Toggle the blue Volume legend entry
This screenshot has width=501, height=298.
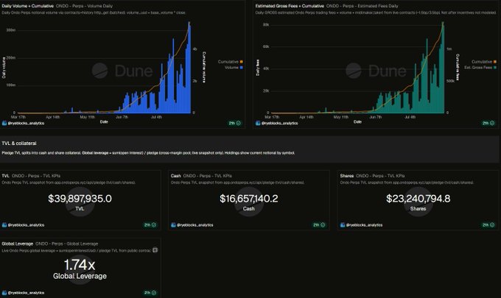click(x=234, y=68)
